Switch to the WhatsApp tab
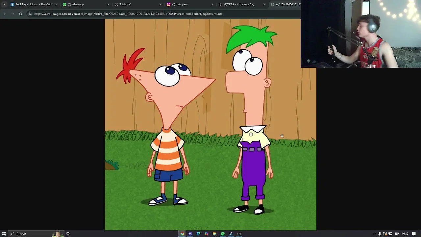This screenshot has width=421, height=237. [86, 4]
